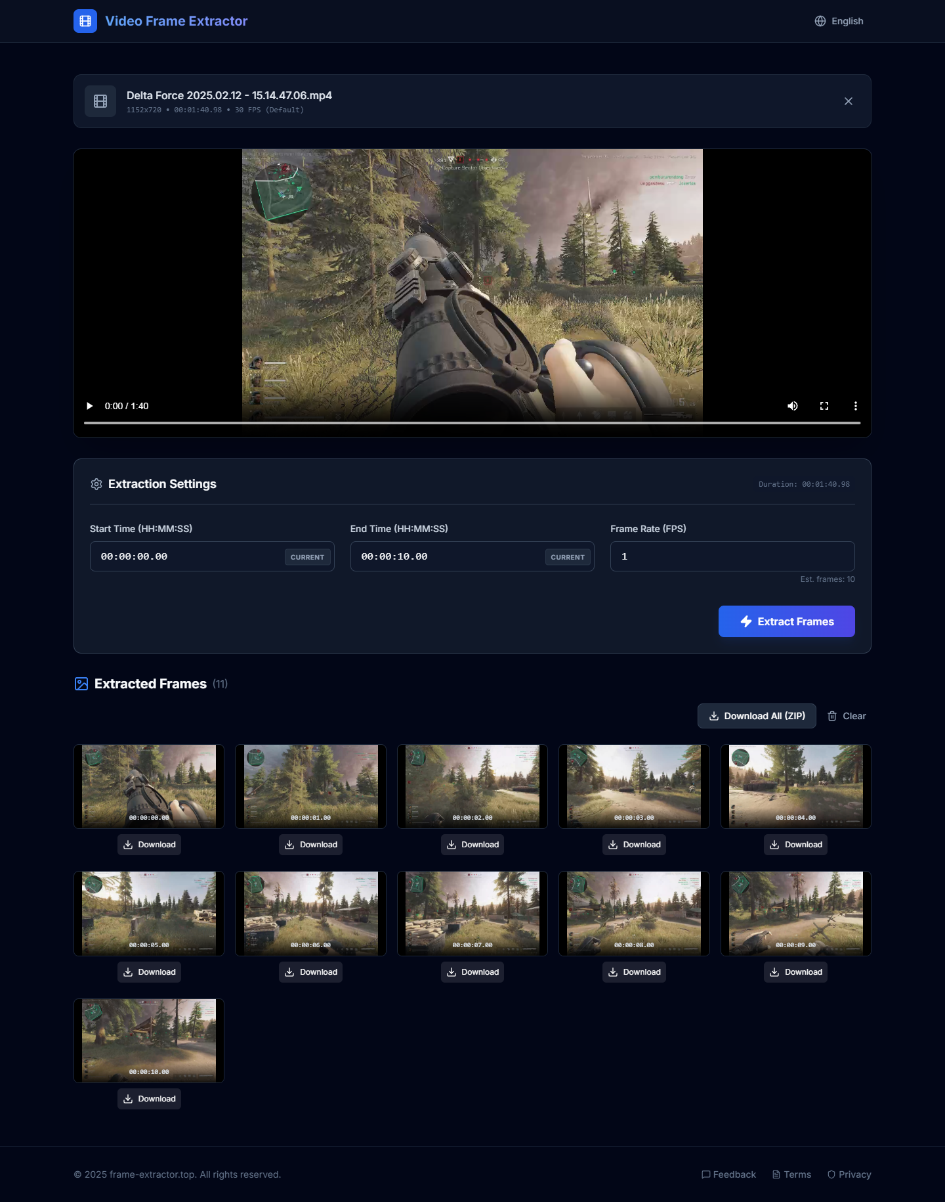This screenshot has width=945, height=1202.
Task: Download the 00:00:02.00 frame
Action: 472,845
